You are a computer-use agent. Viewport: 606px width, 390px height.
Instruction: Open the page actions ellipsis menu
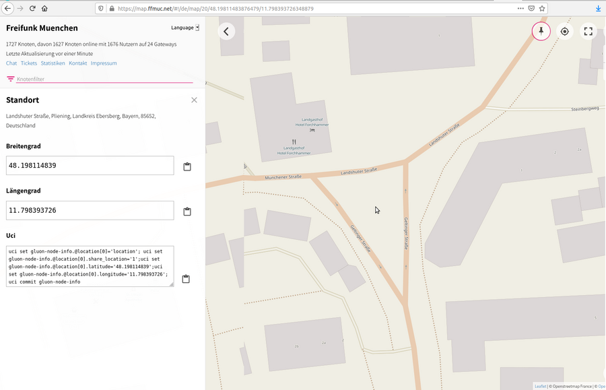tap(520, 9)
